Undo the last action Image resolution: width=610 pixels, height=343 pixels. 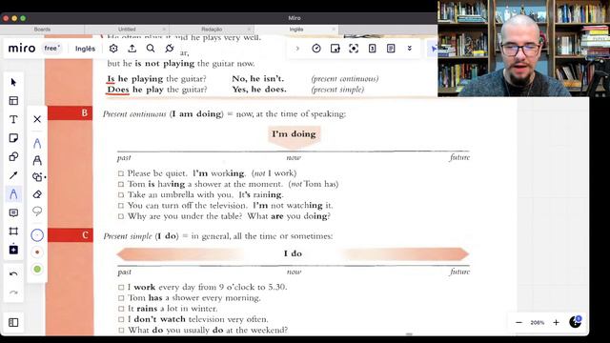tap(13, 274)
